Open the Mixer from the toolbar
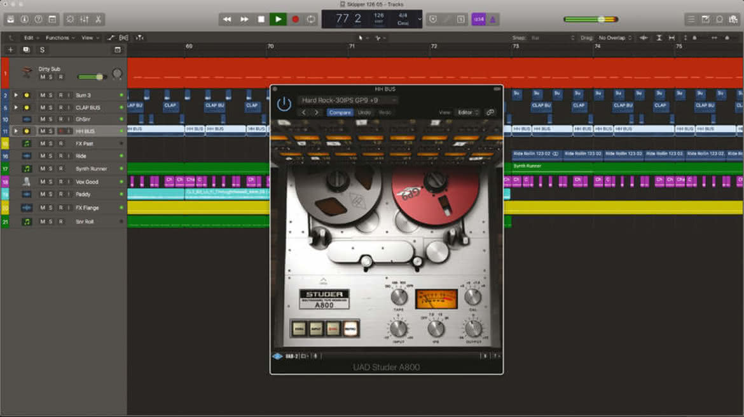 [x=84, y=20]
